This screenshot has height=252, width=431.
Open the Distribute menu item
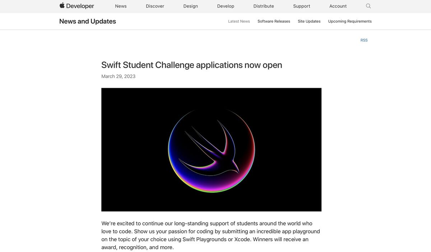pyautogui.click(x=264, y=6)
